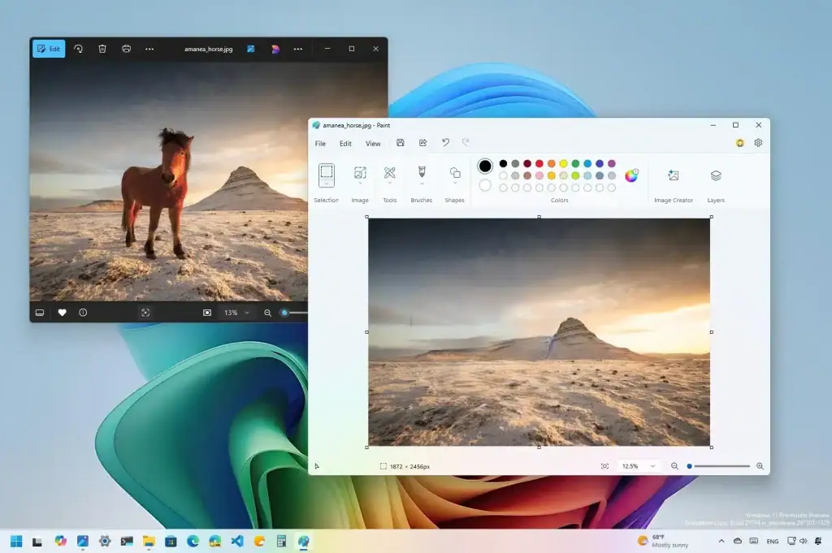The image size is (832, 553).
Task: Open the Copilot icon in Paint's toolbar
Action: pos(739,143)
